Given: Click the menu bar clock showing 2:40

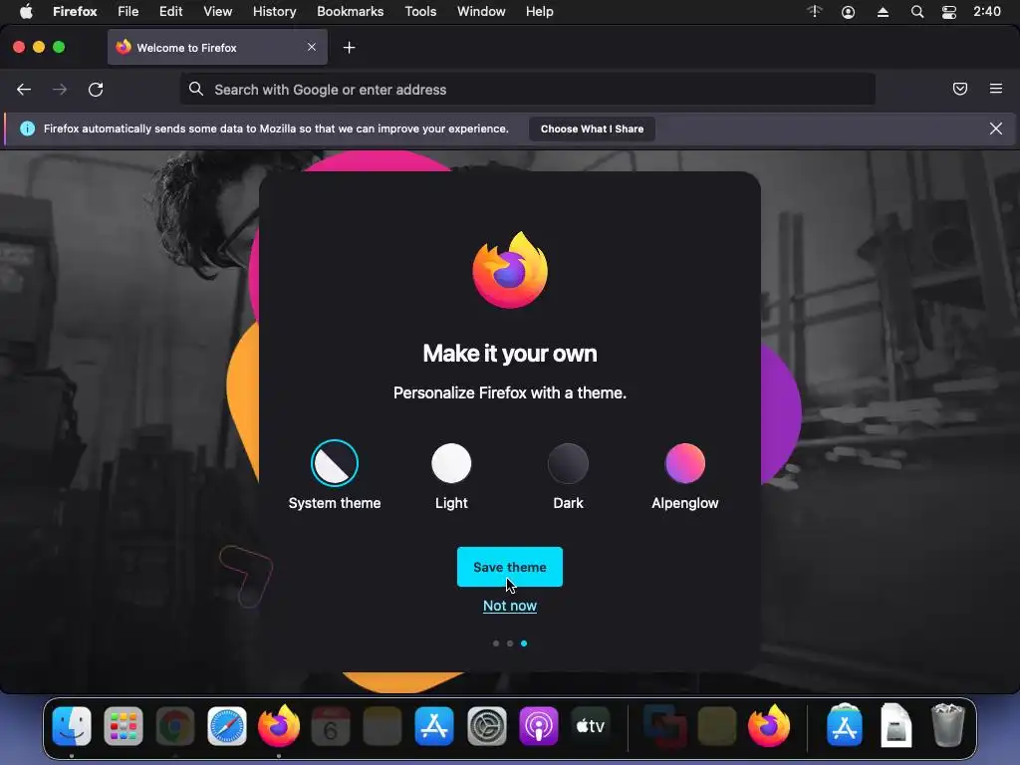Looking at the screenshot, I should 987,12.
